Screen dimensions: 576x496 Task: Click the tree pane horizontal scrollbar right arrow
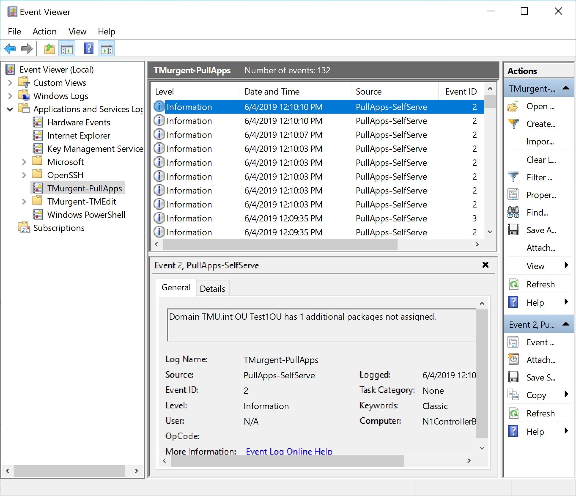pyautogui.click(x=136, y=471)
